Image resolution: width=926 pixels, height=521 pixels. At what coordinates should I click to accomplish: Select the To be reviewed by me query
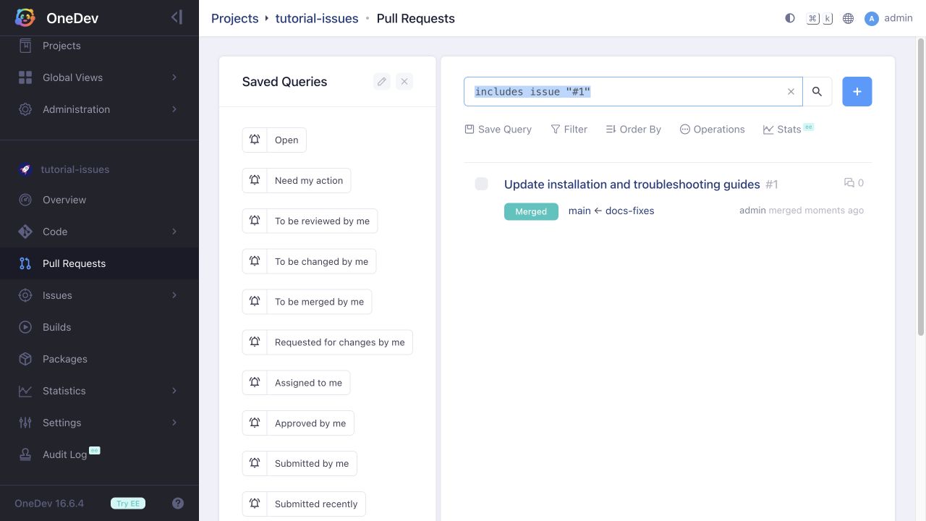pos(322,221)
